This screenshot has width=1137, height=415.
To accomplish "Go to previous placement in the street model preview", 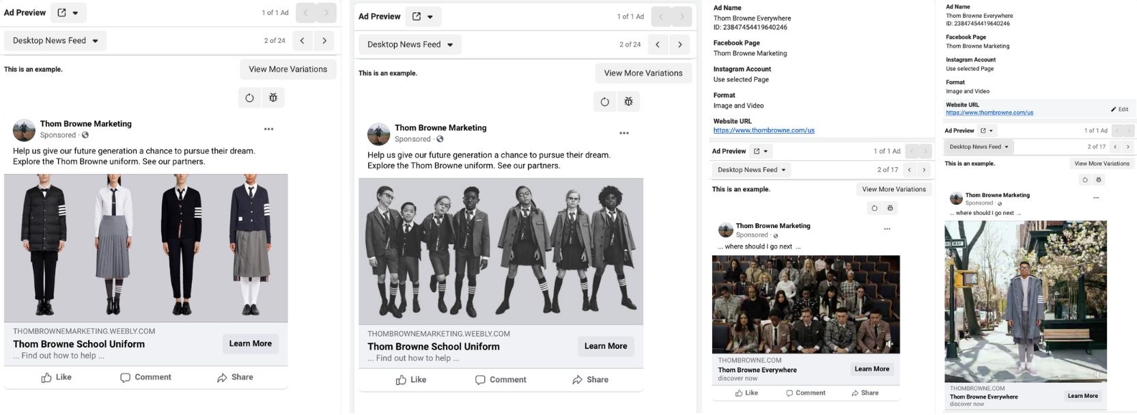I will tap(1115, 147).
